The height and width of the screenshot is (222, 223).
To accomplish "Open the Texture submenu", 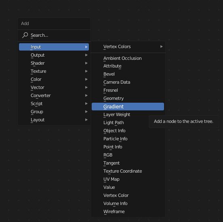I will pos(54,71).
